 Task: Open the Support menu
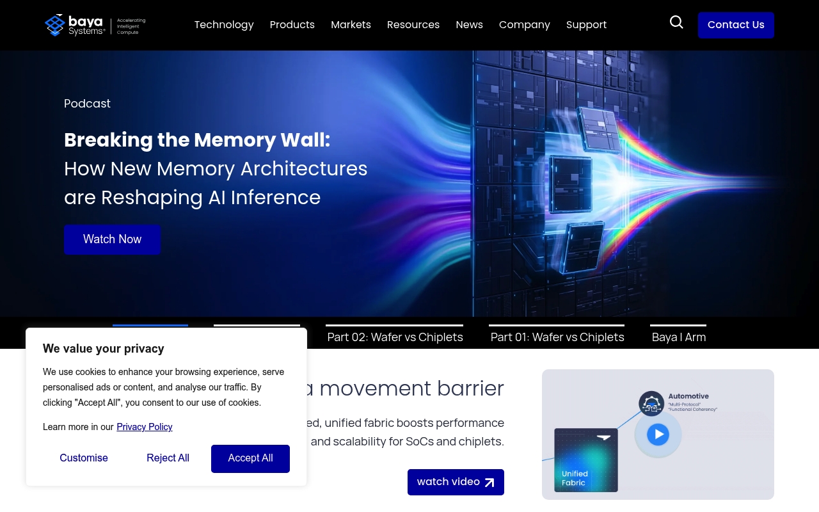586,25
